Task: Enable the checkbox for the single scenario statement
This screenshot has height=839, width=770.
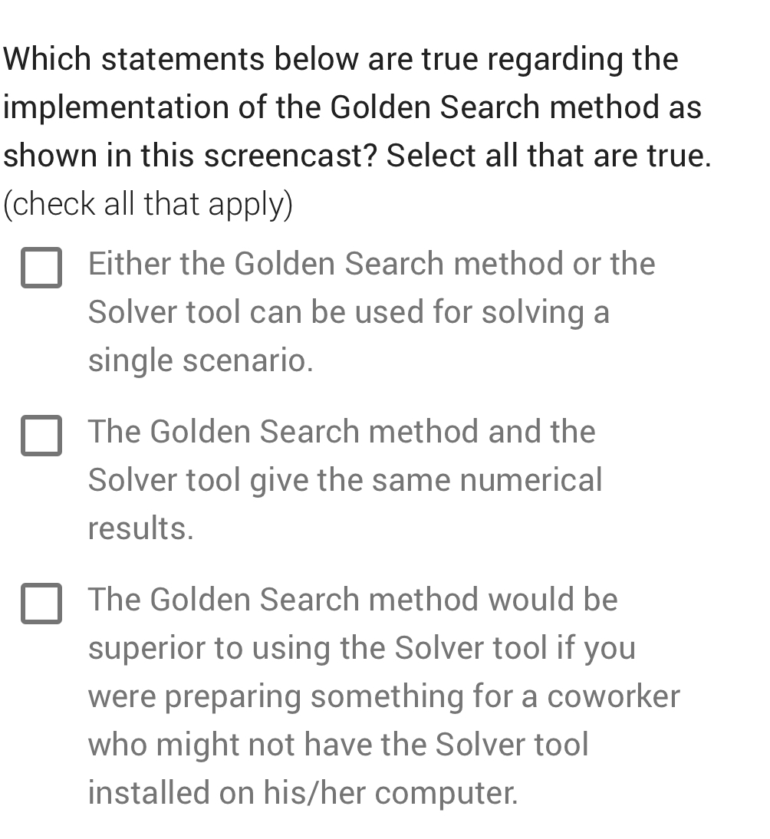Action: (42, 268)
